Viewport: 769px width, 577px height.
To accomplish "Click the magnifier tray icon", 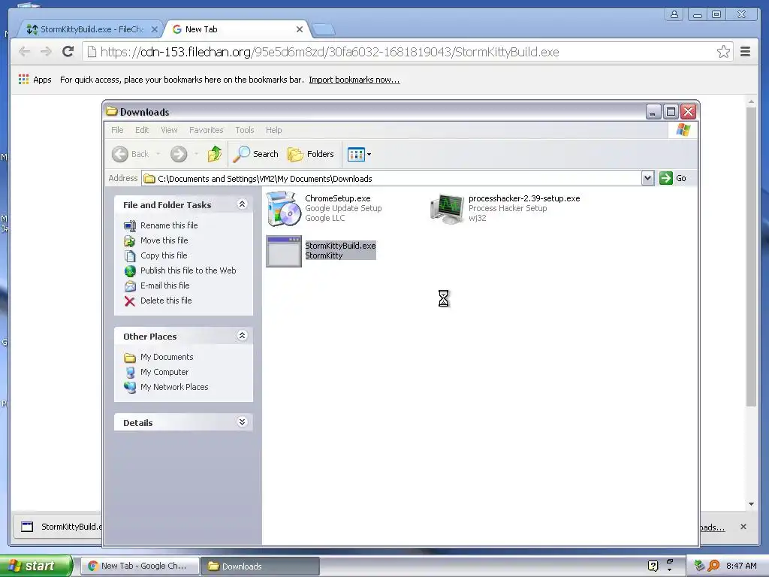I will pos(713,566).
